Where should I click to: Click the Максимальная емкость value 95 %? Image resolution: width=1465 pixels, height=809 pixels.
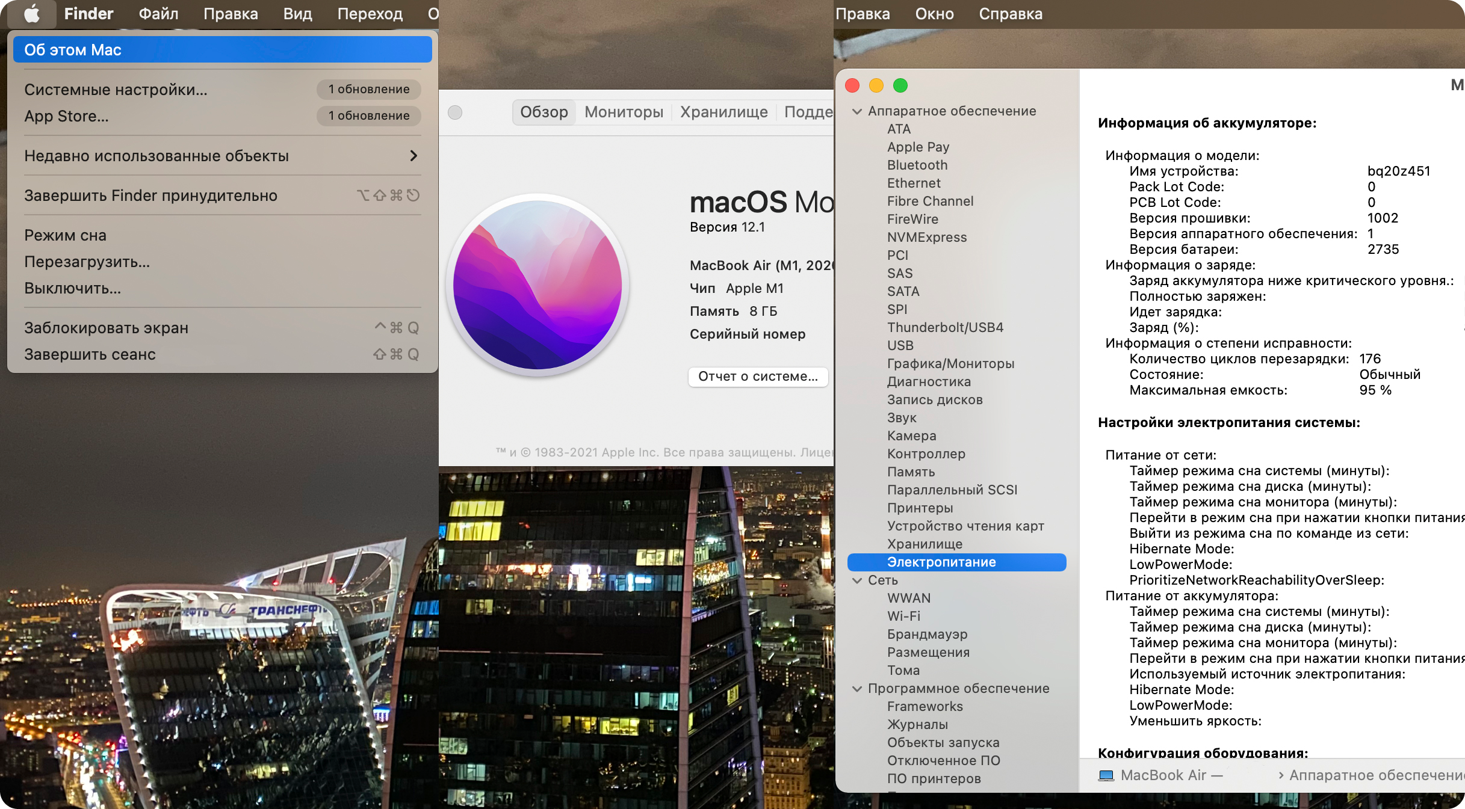click(1375, 390)
